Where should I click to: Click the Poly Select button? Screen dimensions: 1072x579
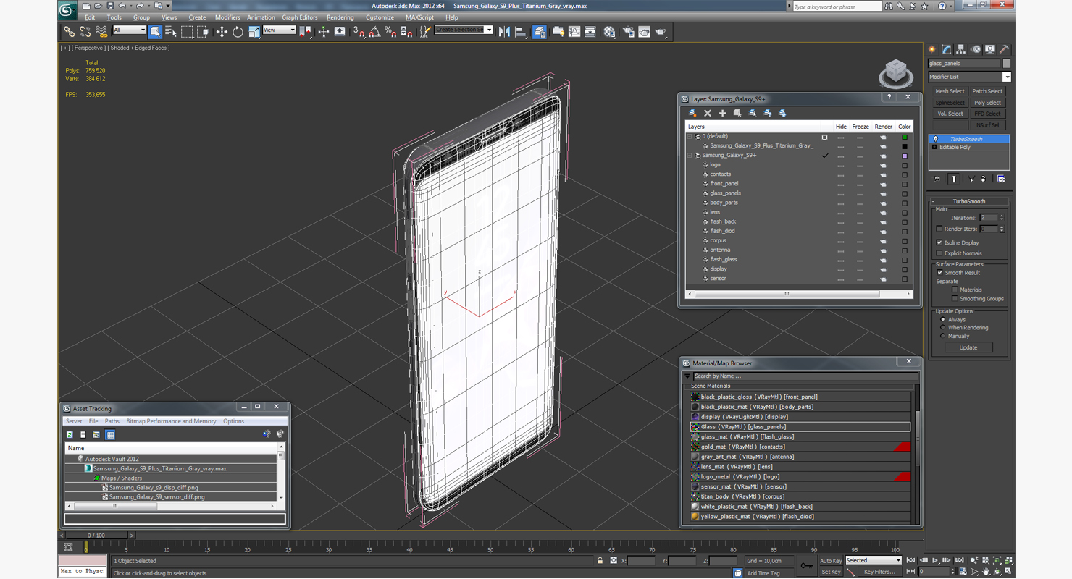[x=987, y=103]
